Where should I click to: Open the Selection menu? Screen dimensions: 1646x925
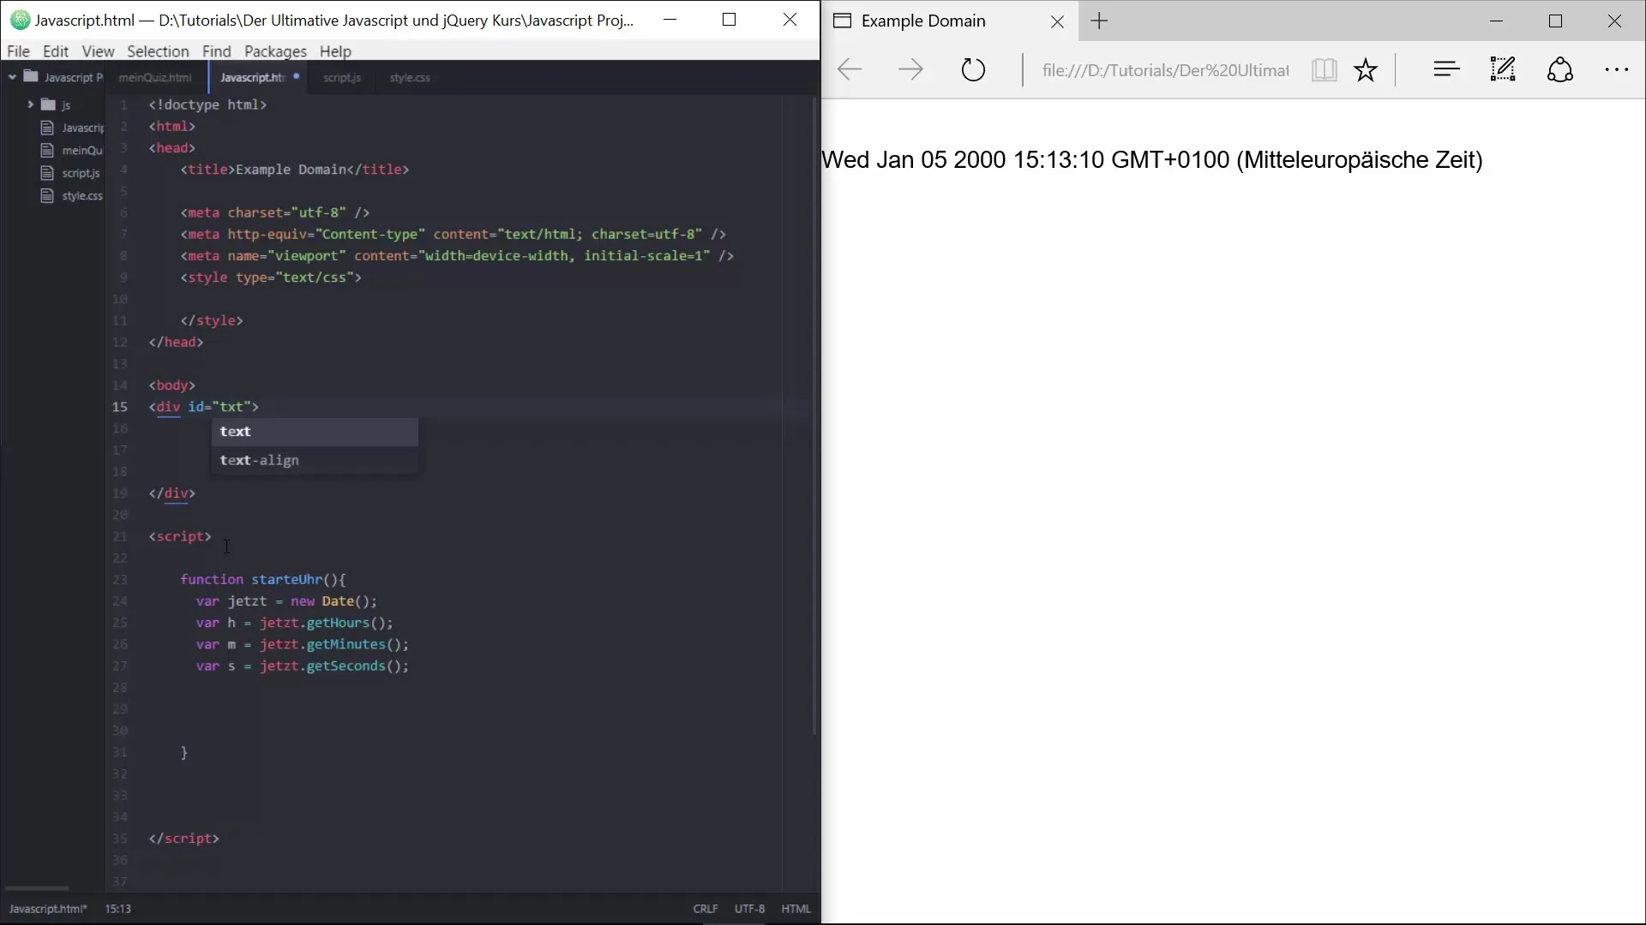coord(158,51)
